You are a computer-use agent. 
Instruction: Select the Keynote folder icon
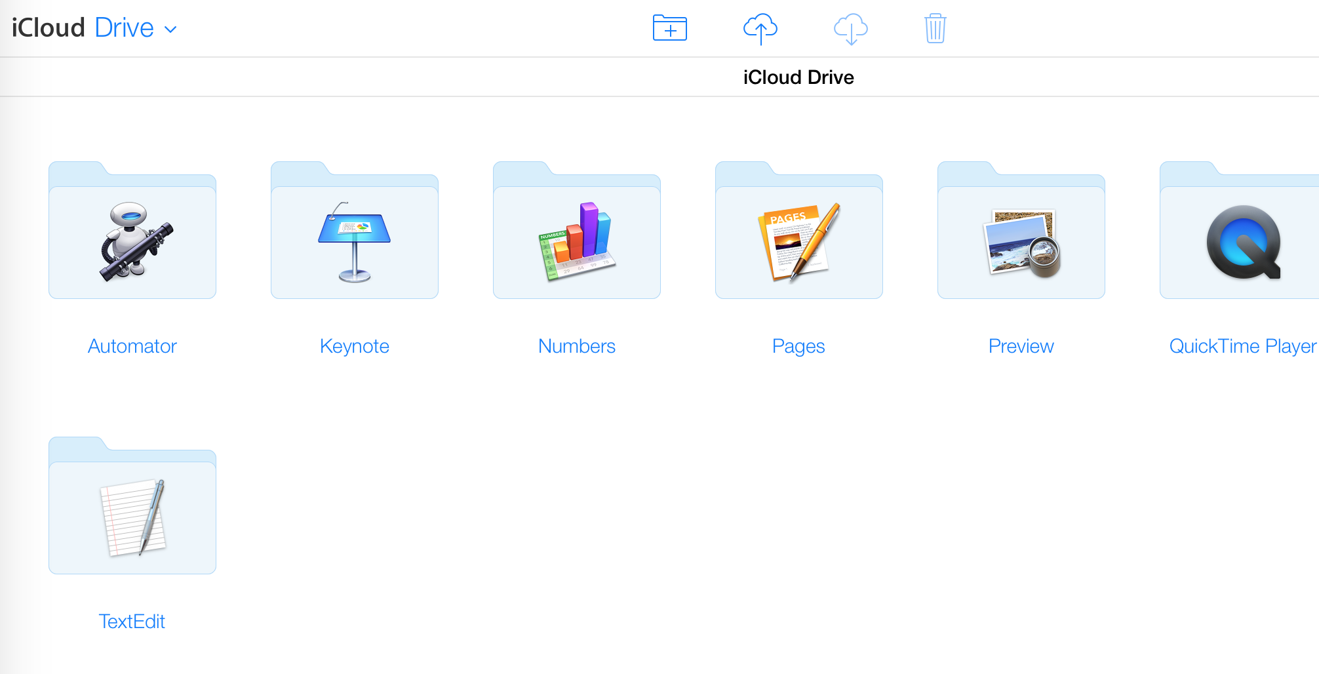[x=355, y=230]
